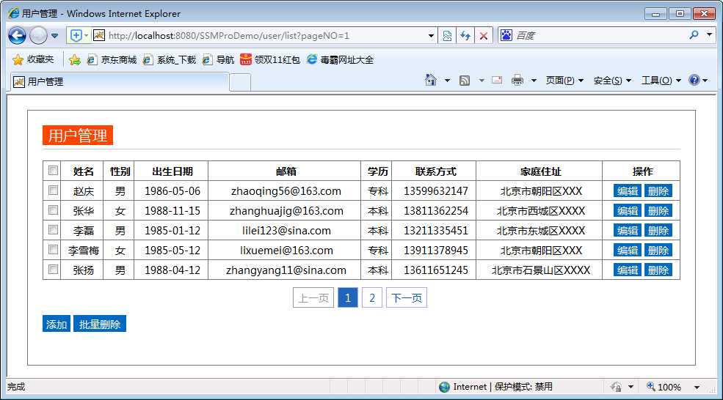This screenshot has height=400, width=723.
Task: Click 编辑 for user 李磊
Action: click(627, 231)
